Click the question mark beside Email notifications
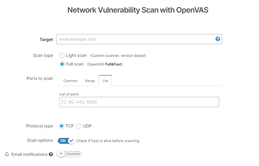259x166 pixels. pyautogui.click(x=51, y=154)
